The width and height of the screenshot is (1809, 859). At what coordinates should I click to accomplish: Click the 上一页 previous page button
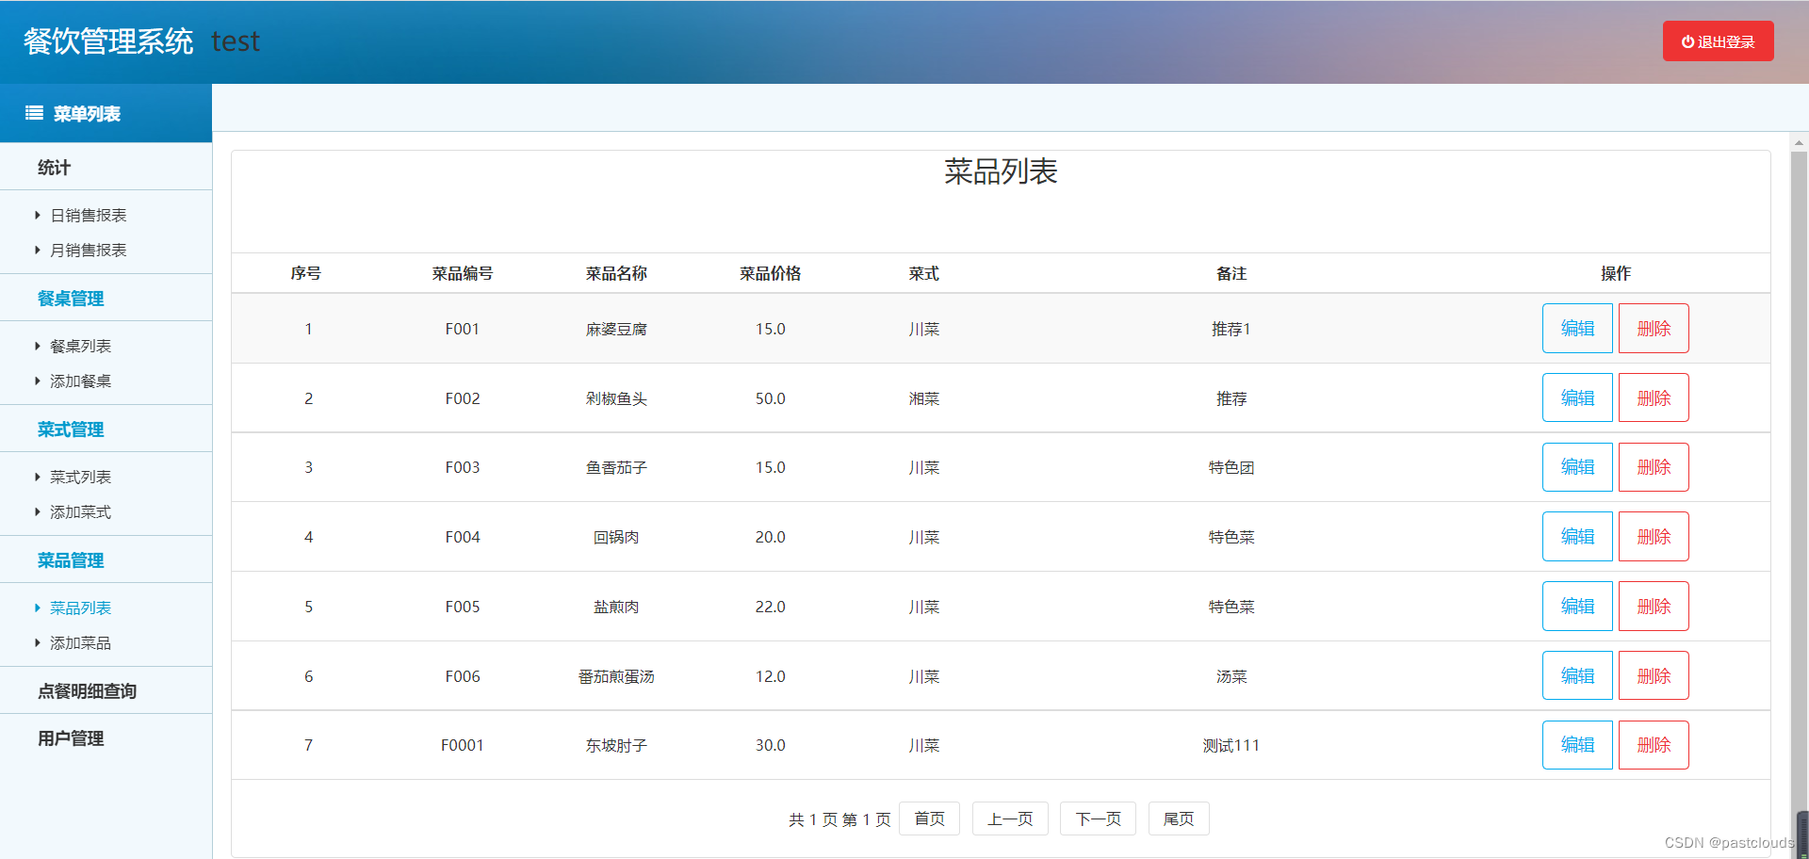coord(1010,818)
